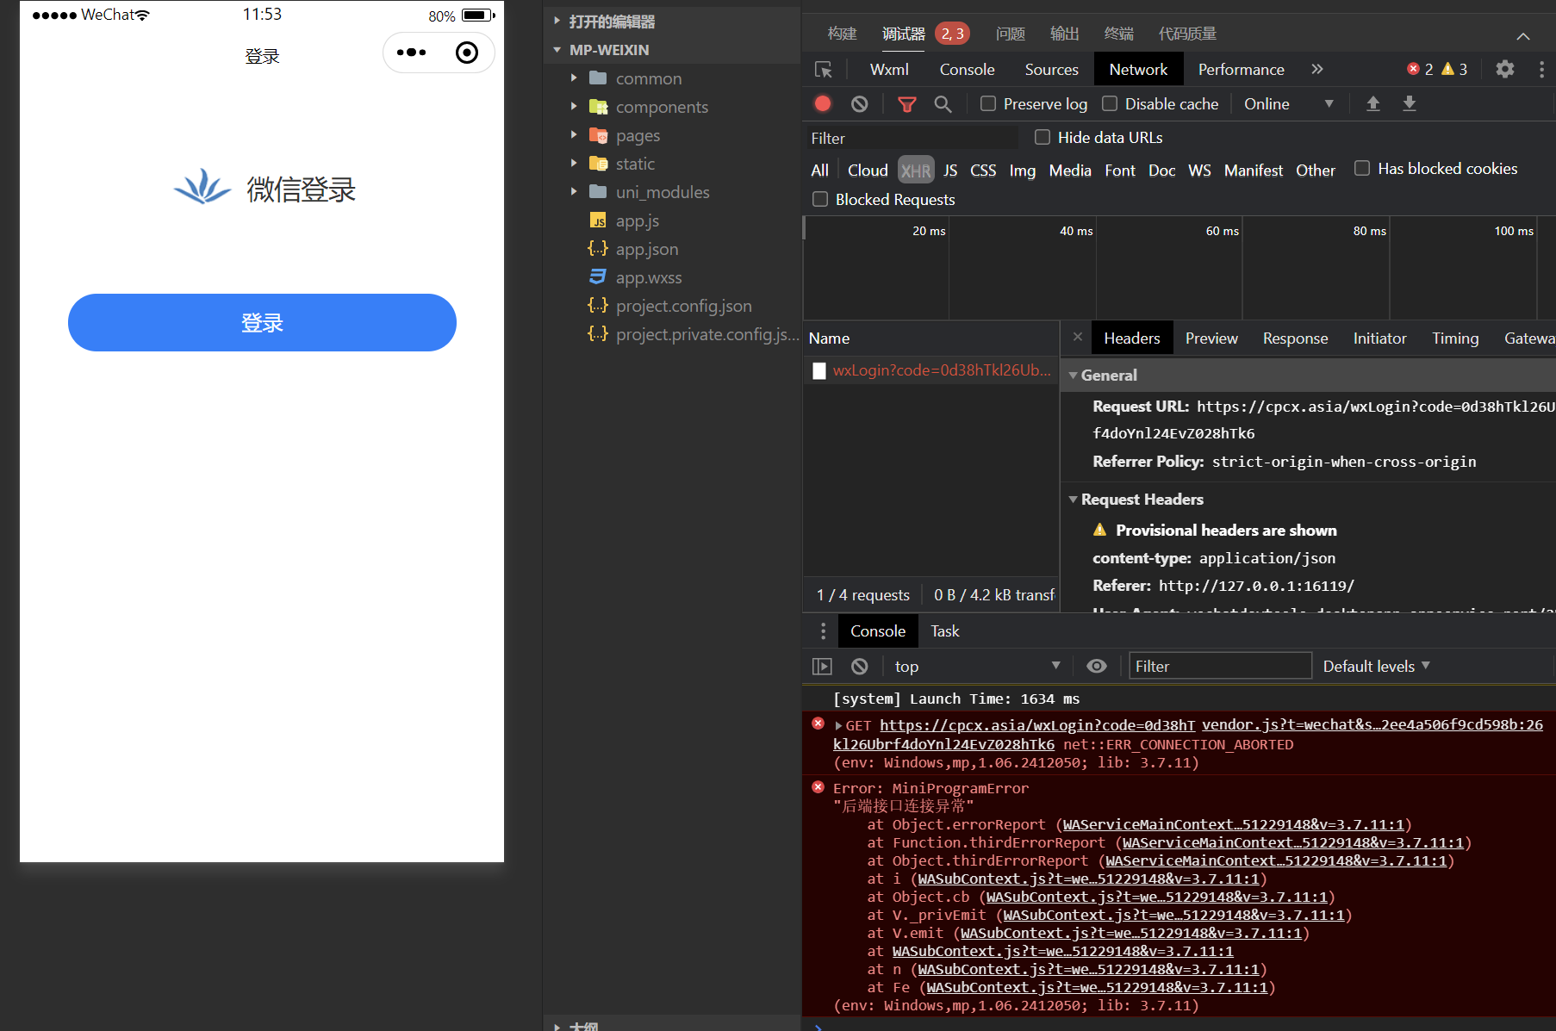Expand the pages folder

click(x=574, y=135)
